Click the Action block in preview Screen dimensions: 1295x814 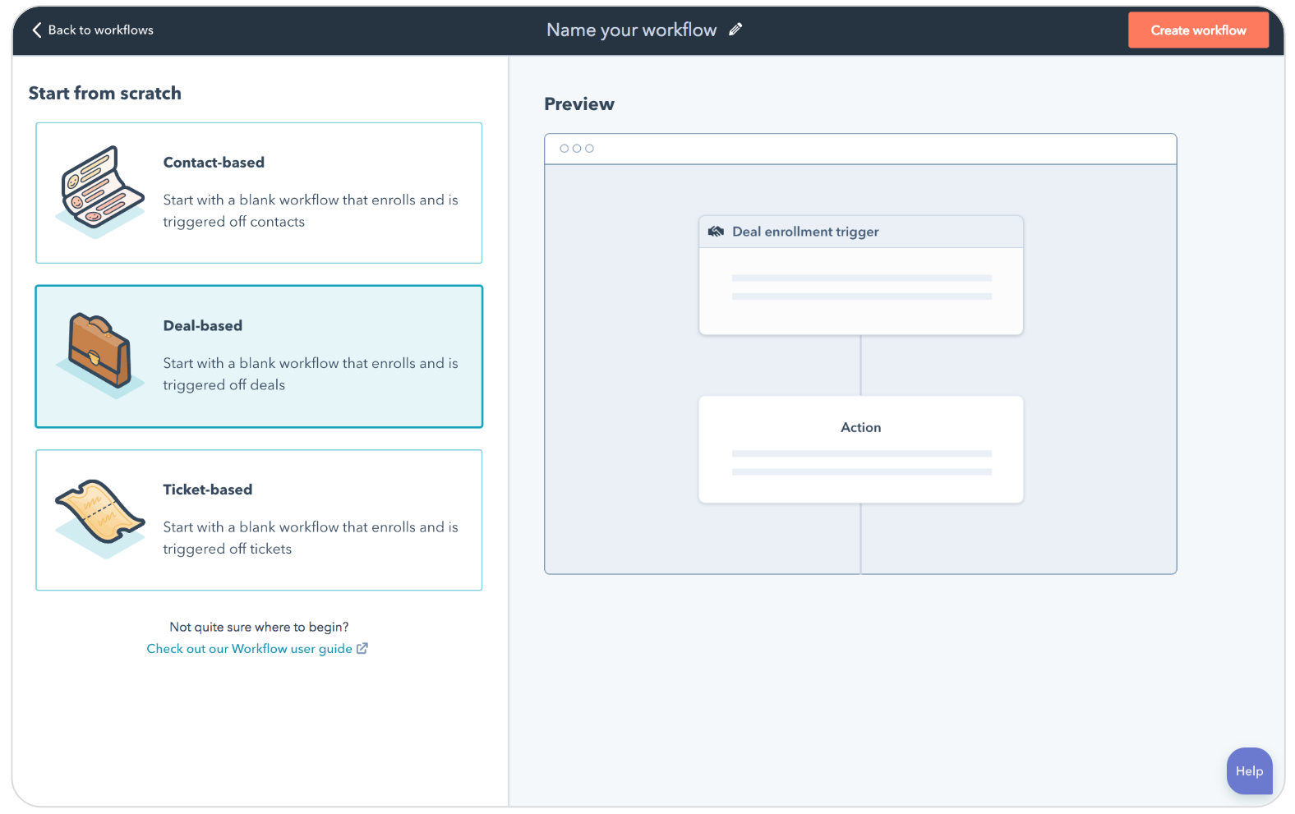click(x=860, y=448)
